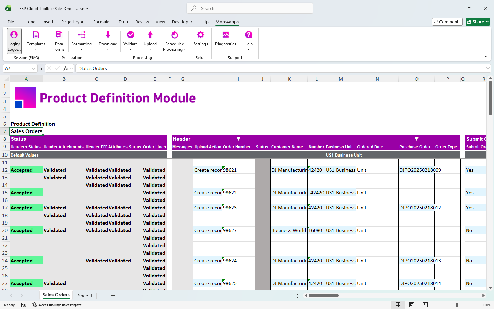Screen dimensions: 494x309
Task: Click the Download arrow icon
Action: click(108, 35)
